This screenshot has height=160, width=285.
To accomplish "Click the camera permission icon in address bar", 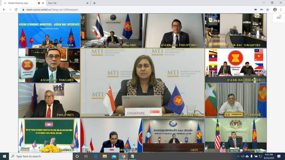I will click(x=255, y=9).
